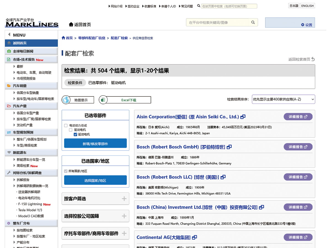Open the 网站介绍 top menu item

click(116, 6)
